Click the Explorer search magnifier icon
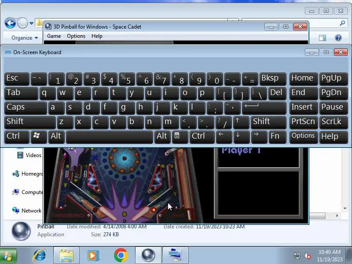 point(342,23)
